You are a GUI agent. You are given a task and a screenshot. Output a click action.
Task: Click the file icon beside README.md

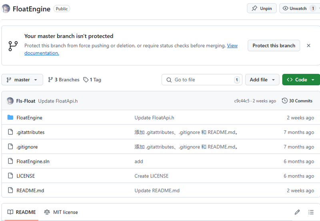click(10, 190)
